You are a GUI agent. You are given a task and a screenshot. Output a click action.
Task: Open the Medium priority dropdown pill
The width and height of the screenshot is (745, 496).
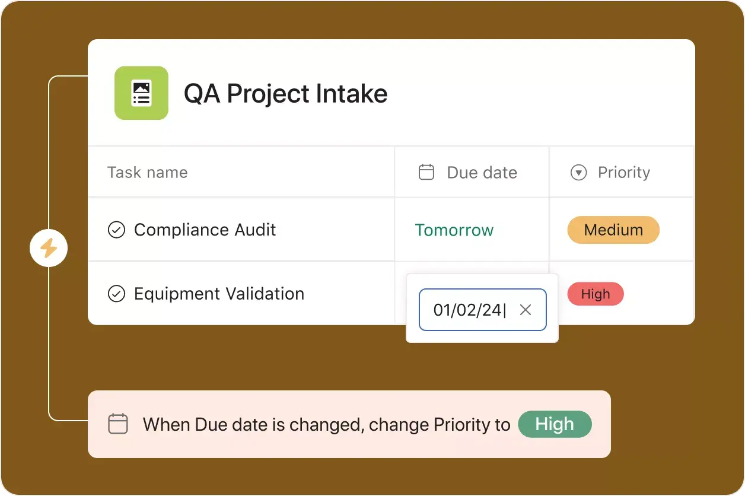(x=613, y=230)
